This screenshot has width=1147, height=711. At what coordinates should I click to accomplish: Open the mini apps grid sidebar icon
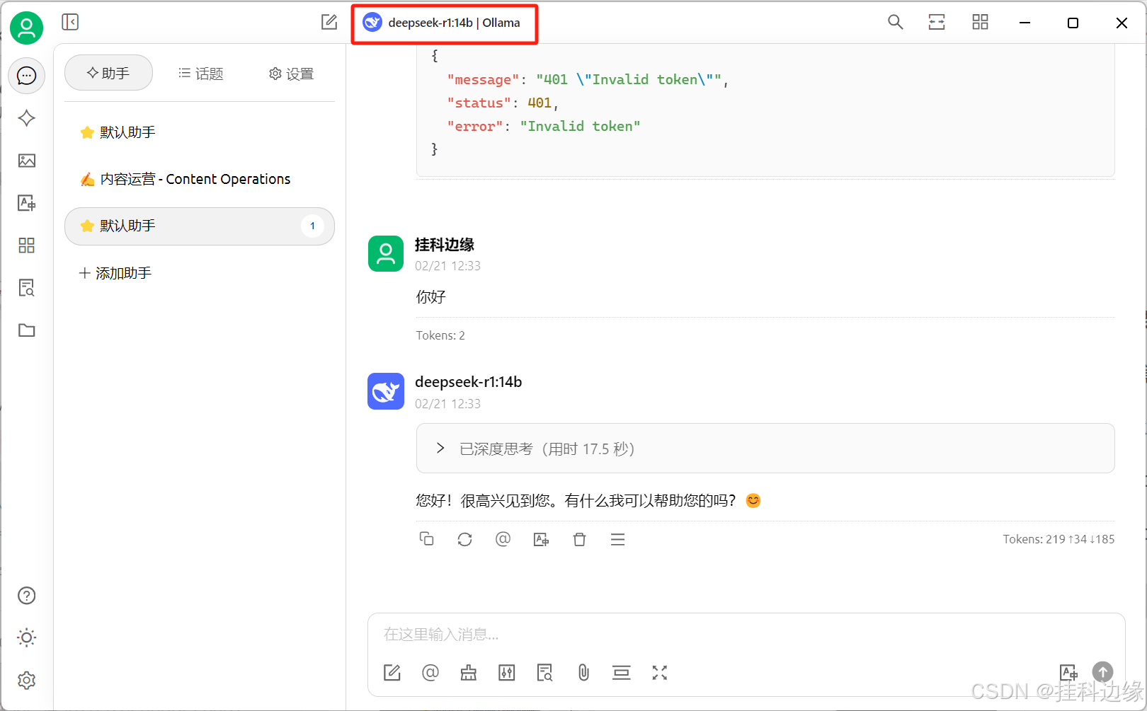27,245
